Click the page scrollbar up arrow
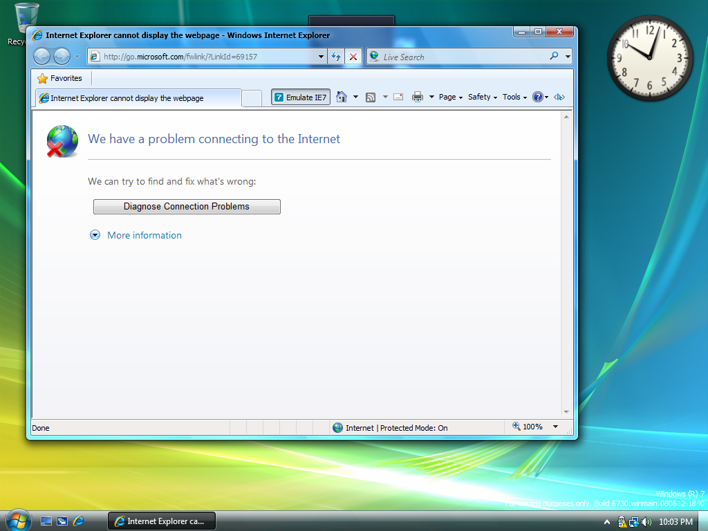708x531 pixels. click(x=566, y=117)
